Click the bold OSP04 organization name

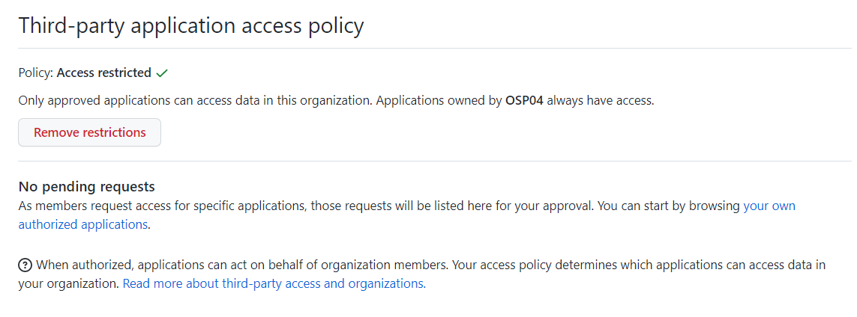(524, 101)
